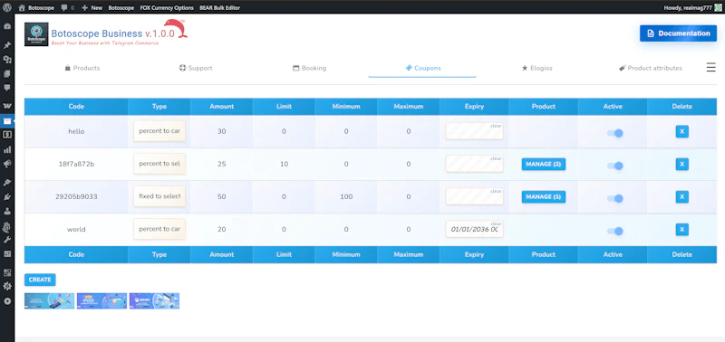Click the top Expiry column header
This screenshot has width=725, height=342.
pos(474,106)
